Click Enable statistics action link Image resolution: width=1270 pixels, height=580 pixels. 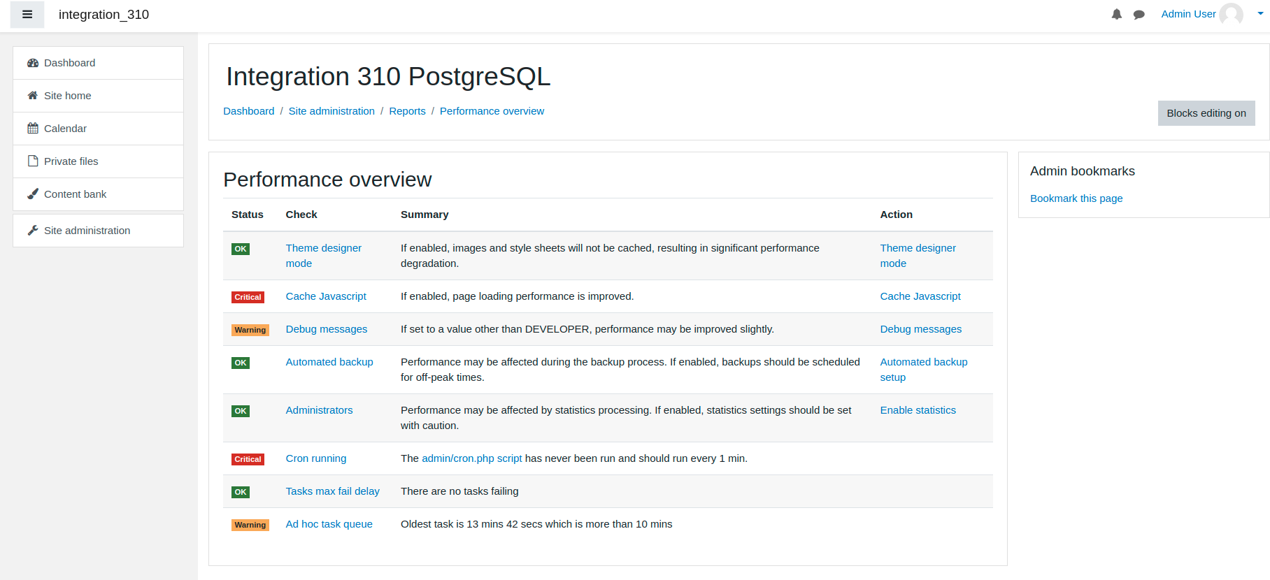(x=918, y=410)
